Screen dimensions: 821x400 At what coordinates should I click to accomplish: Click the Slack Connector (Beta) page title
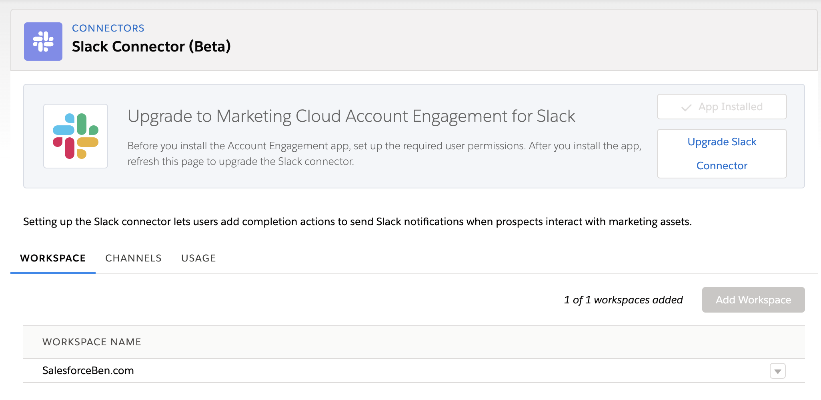coord(151,47)
